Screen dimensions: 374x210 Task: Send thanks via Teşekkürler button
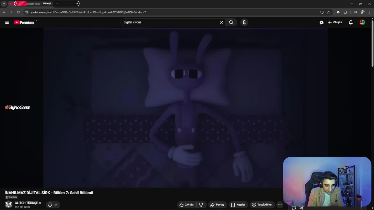coord(262,205)
